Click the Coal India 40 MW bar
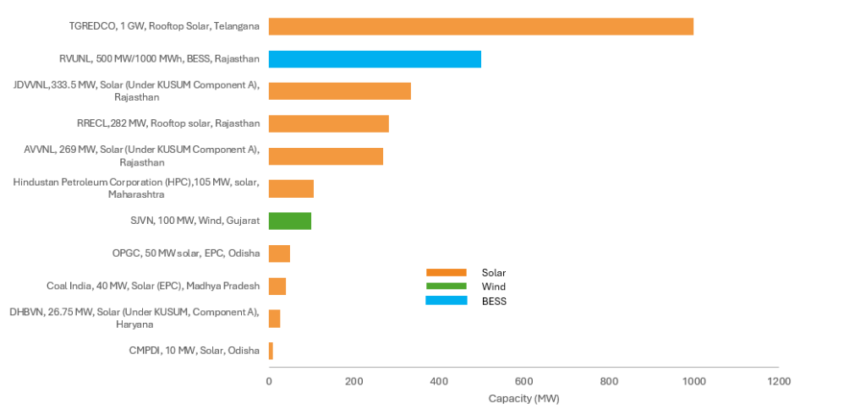This screenshot has height=420, width=866. 277,286
